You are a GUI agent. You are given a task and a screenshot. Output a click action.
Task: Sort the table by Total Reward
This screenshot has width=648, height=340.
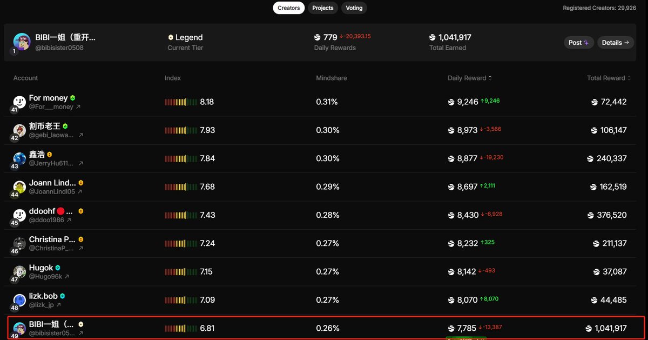click(609, 78)
